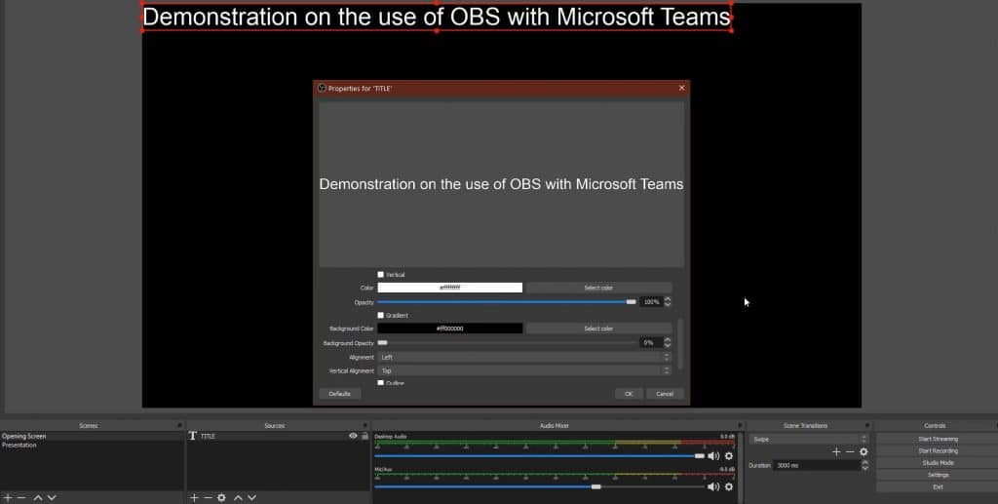Image resolution: width=998 pixels, height=504 pixels.
Task: Confirm properties with OK
Action: 629,394
